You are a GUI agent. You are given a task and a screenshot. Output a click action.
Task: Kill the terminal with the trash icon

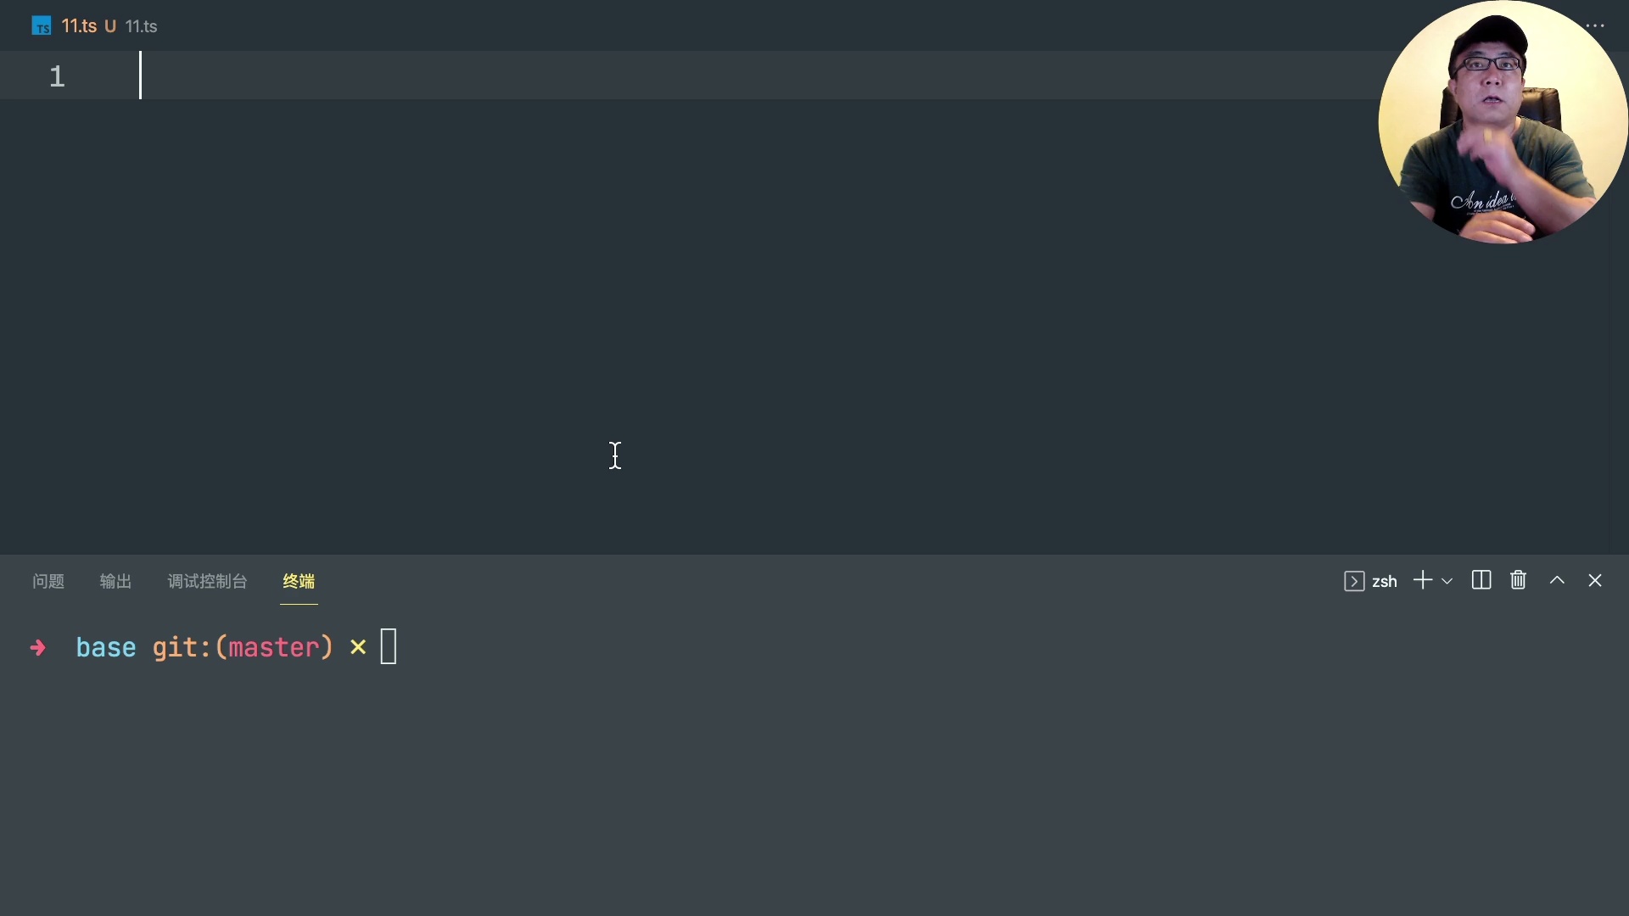[1518, 581]
